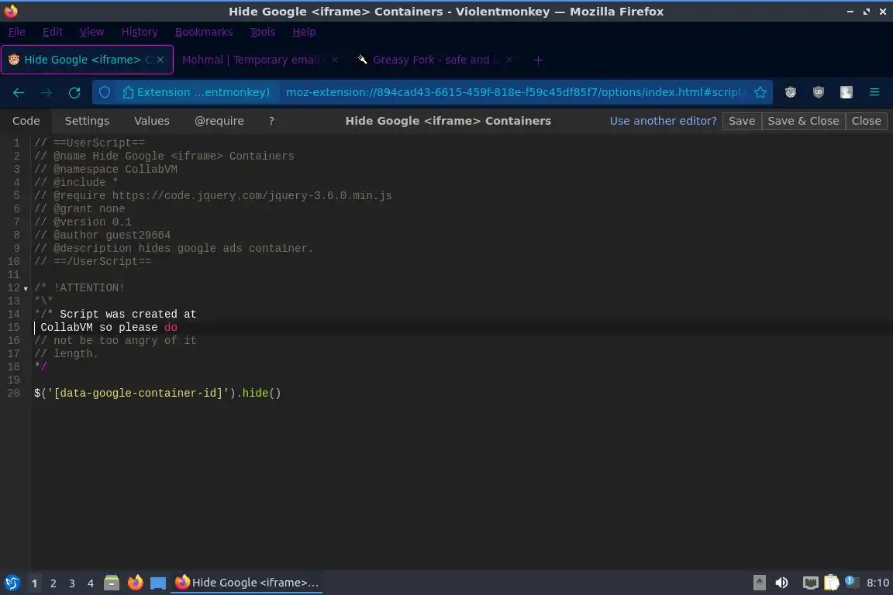Switch to the @require tab

coord(219,121)
